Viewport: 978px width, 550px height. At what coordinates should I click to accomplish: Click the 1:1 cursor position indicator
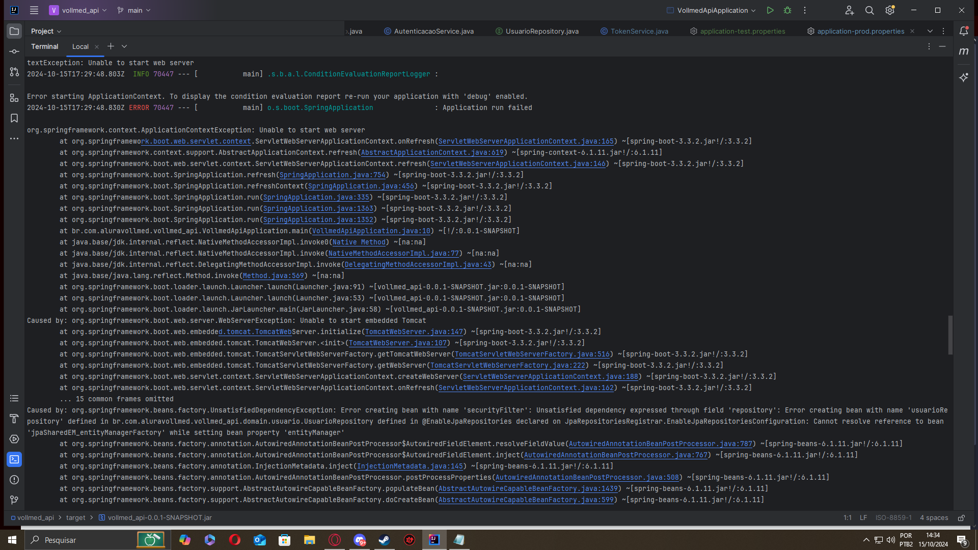pyautogui.click(x=848, y=517)
